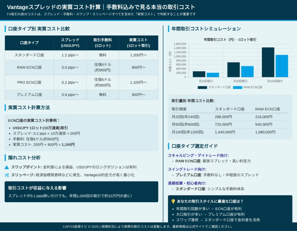Click the 540,000円 annual cost value
This screenshot has width=297, height=231.
coord(264,124)
